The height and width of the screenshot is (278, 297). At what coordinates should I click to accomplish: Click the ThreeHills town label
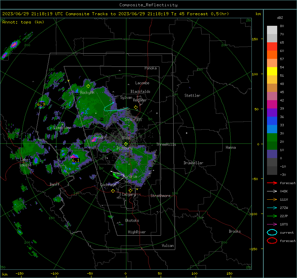point(166,144)
